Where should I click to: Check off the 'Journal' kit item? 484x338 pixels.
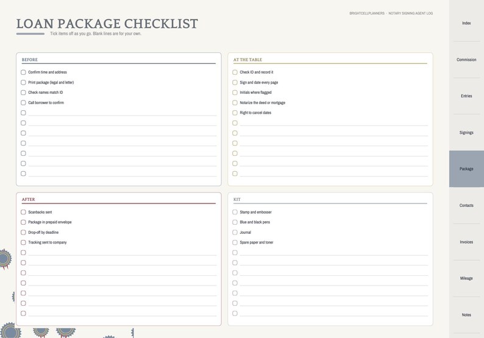(235, 233)
